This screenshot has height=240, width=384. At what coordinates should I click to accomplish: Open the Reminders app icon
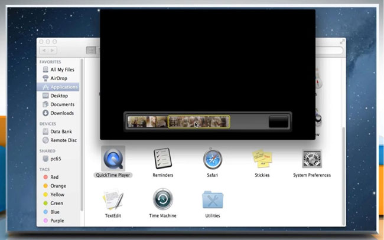pyautogui.click(x=162, y=159)
